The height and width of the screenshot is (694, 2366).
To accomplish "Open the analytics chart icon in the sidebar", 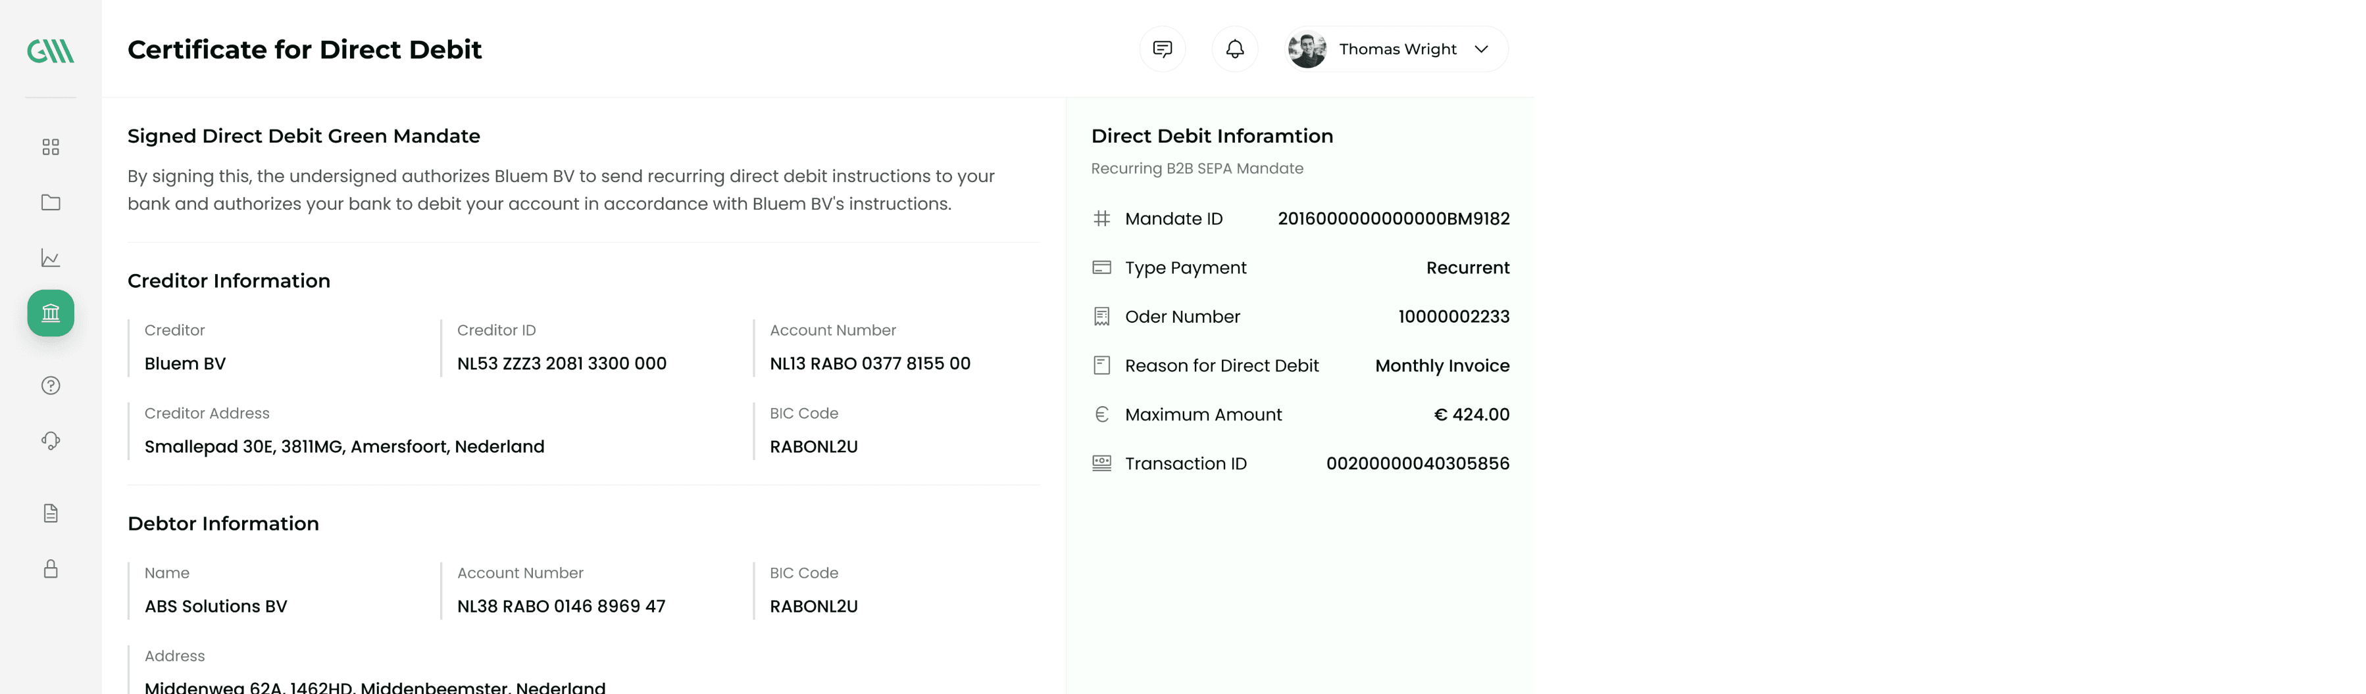I will click(51, 258).
